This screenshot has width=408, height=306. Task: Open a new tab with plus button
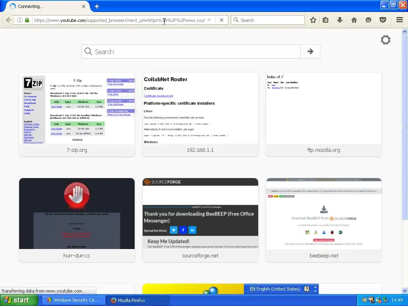pyautogui.click(x=97, y=6)
